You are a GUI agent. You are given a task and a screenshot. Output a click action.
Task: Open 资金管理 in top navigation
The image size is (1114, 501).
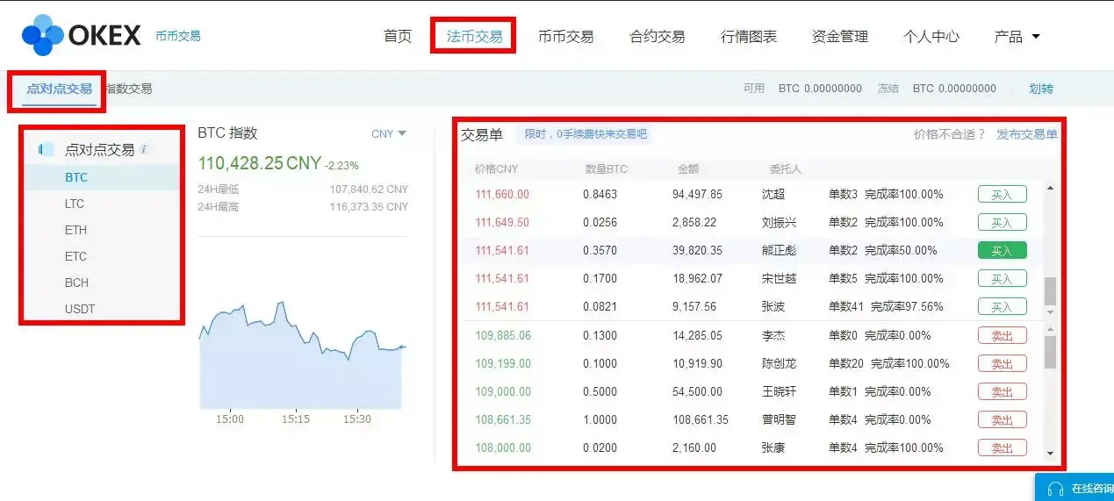[839, 37]
